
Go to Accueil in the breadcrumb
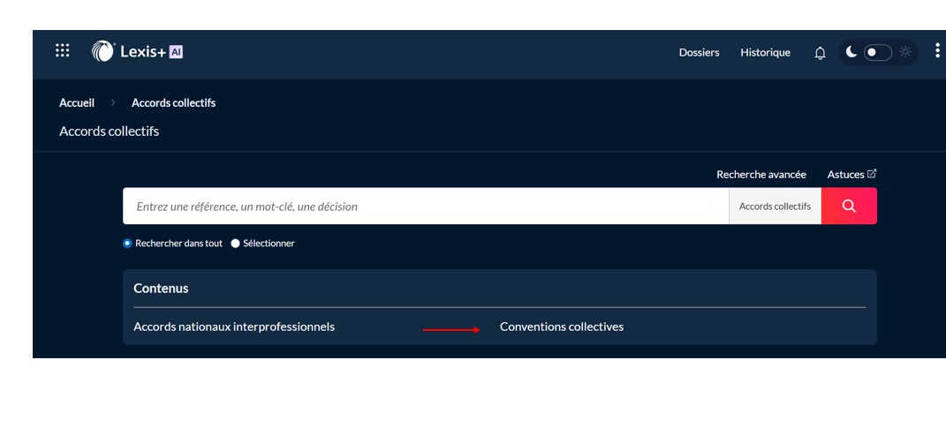point(77,103)
